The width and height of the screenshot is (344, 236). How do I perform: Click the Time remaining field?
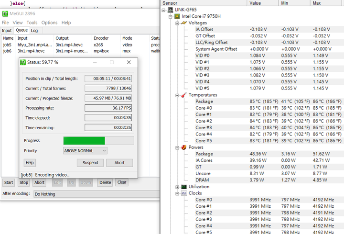(108, 128)
